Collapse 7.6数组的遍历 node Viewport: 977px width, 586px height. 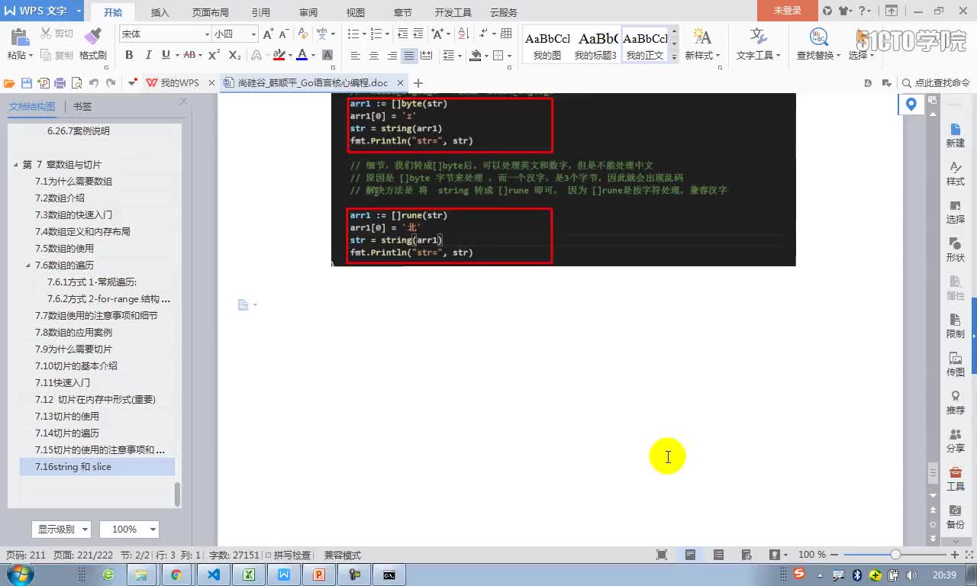(x=28, y=266)
